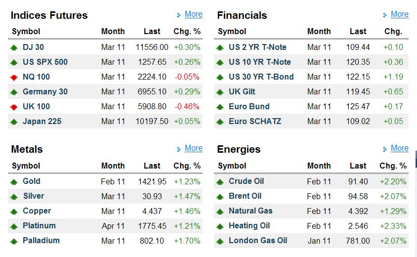Click the red down arrow beside NQ 100
The width and height of the screenshot is (417, 257).
click(14, 77)
